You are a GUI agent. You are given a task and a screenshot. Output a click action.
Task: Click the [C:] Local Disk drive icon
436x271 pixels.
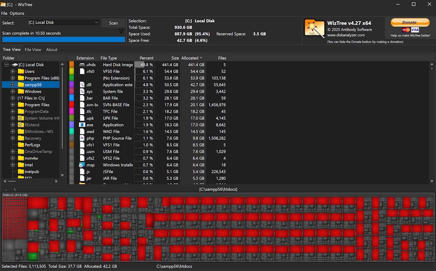[14, 65]
